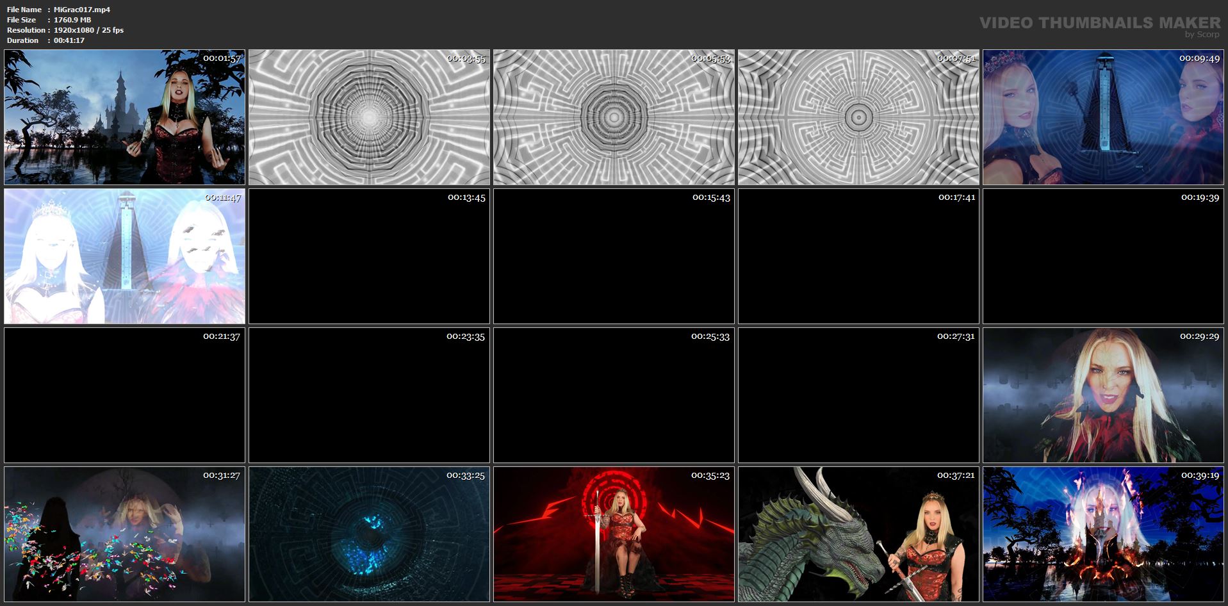This screenshot has width=1228, height=606.
Task: Select the thumbnail at 00:03:55
Action: (x=369, y=117)
